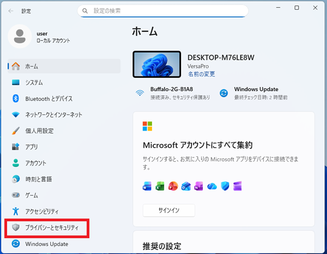327x254 pixels.
Task: Open プライバシーとセキュリティ category
Action: [64, 227]
